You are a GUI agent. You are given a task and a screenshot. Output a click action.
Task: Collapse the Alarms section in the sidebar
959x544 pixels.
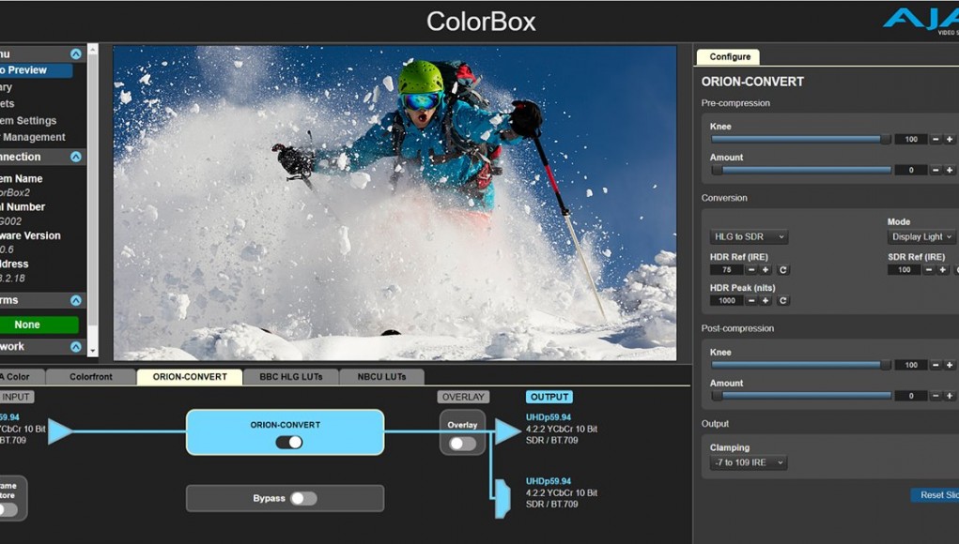pyautogui.click(x=76, y=300)
